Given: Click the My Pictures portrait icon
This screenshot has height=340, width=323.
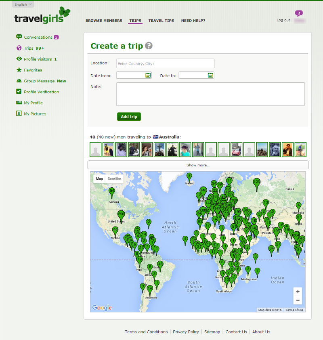Looking at the screenshot, I should pyautogui.click(x=19, y=113).
